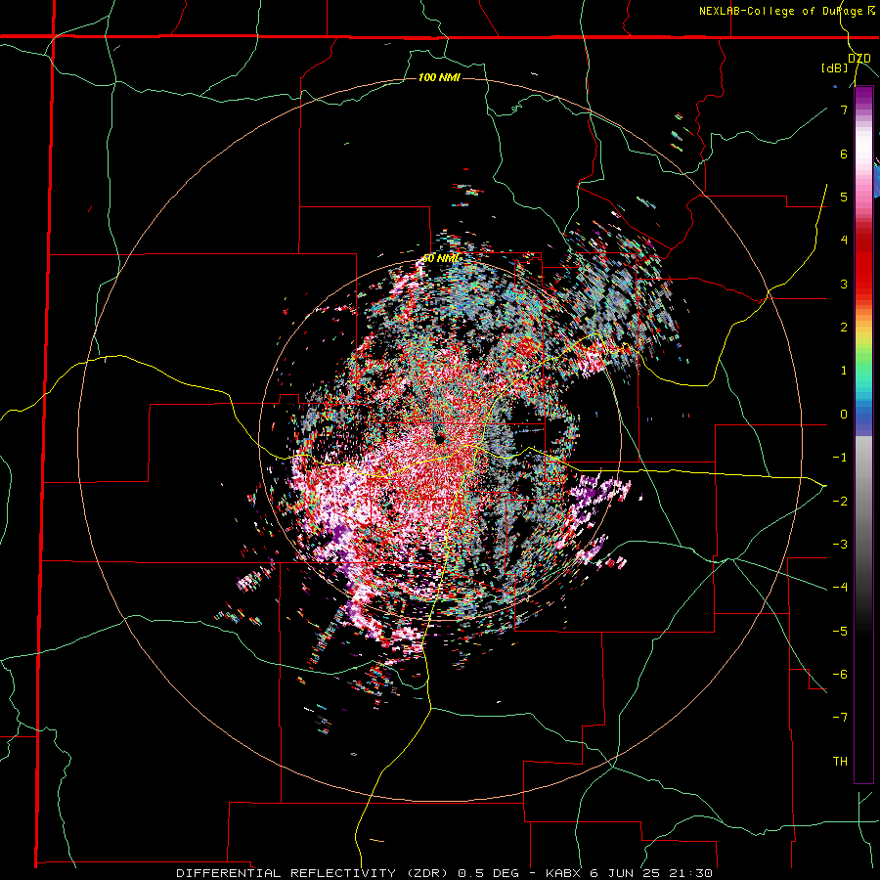
Task: Click the 4 dB tick label on the scale
Action: coord(844,241)
